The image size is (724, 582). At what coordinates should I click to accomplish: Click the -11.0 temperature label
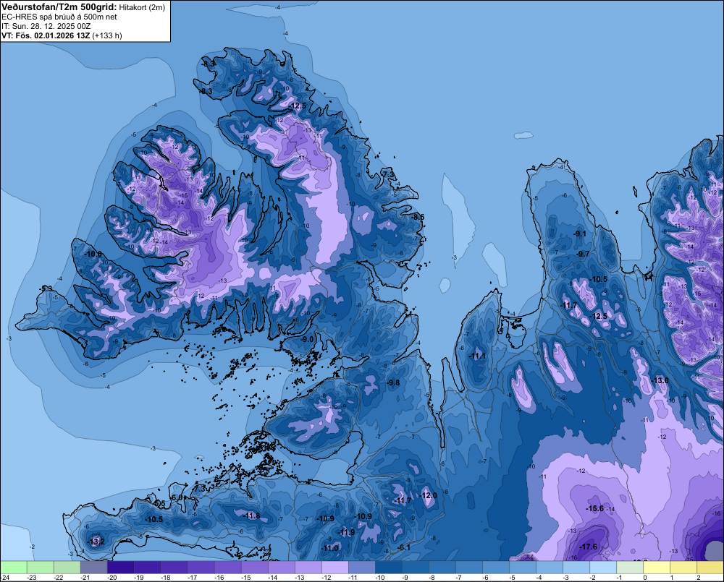329,548
